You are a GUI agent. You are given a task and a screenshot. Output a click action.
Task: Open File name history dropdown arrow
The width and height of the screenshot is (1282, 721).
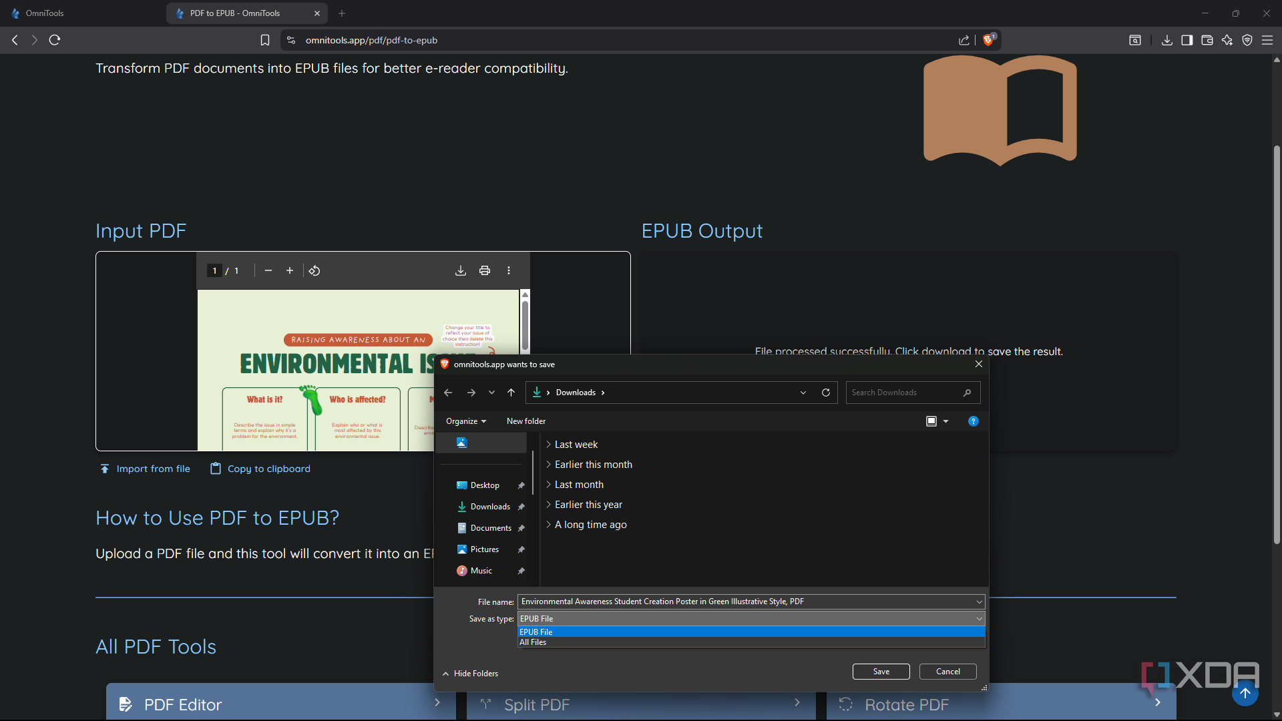click(x=979, y=602)
